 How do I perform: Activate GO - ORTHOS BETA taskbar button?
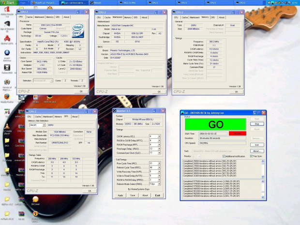pos(74,3)
